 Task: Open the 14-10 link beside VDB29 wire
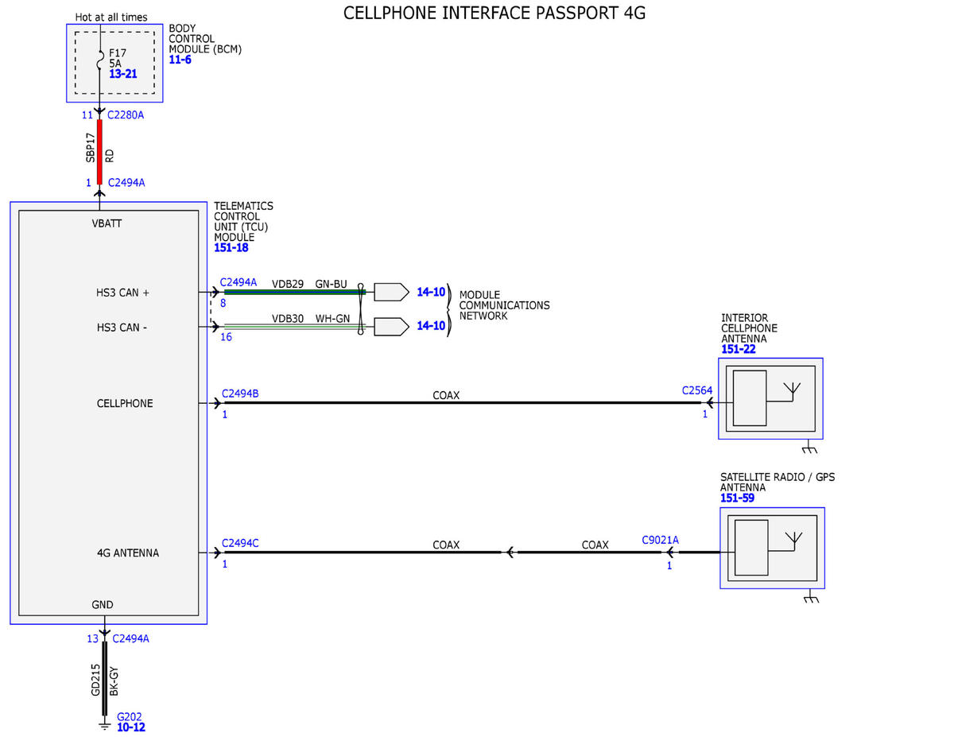[x=431, y=293]
